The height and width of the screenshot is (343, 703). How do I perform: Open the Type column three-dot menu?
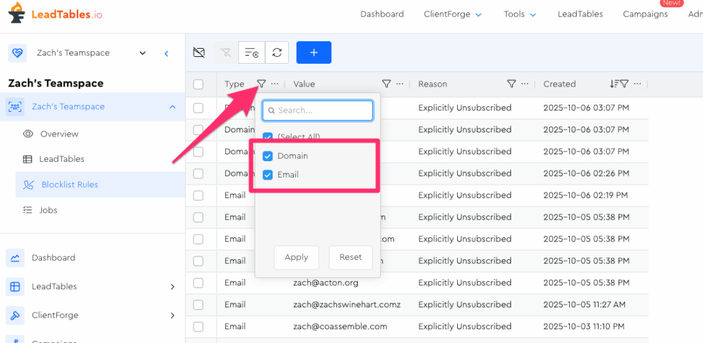coord(275,84)
